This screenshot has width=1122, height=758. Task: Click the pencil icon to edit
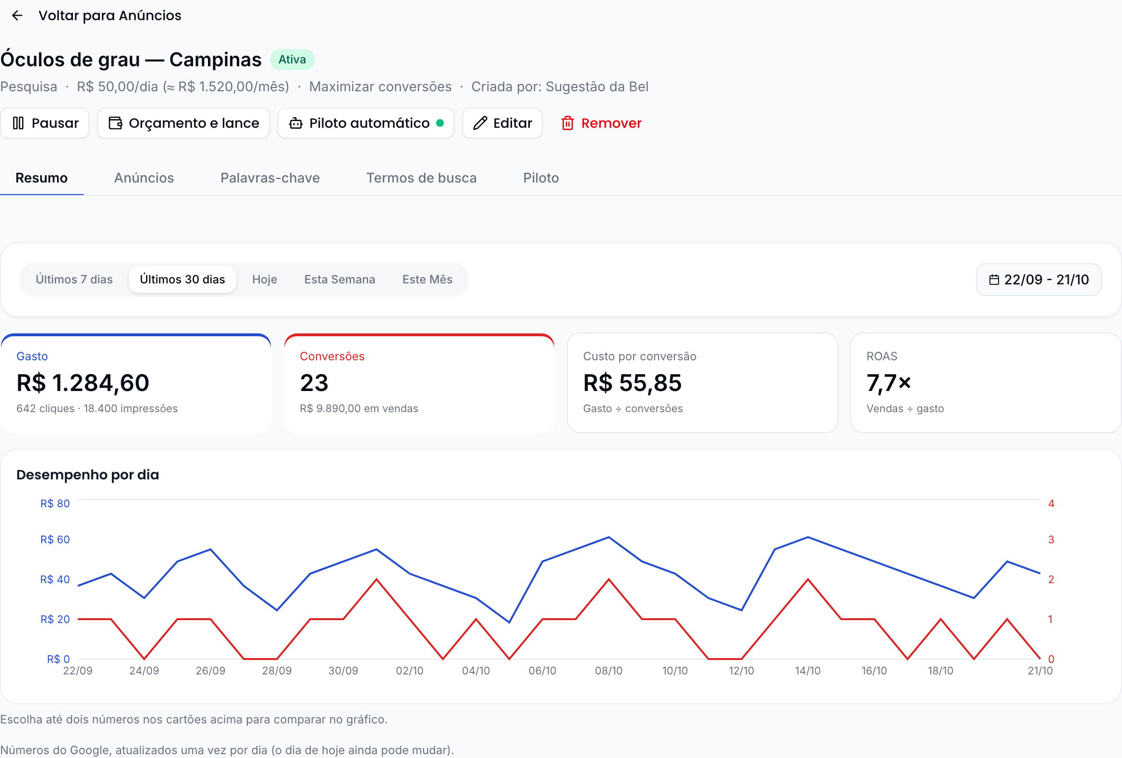[x=479, y=123]
